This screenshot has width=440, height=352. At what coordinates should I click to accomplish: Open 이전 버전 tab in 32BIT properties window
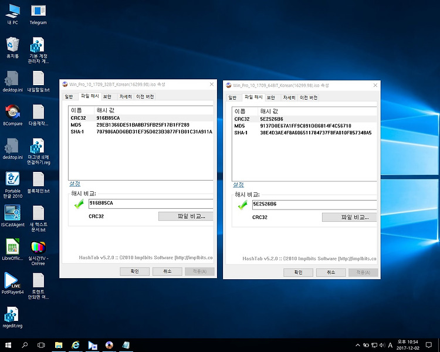(145, 97)
